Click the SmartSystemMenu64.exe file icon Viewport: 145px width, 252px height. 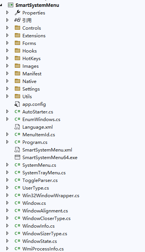pos(17,157)
